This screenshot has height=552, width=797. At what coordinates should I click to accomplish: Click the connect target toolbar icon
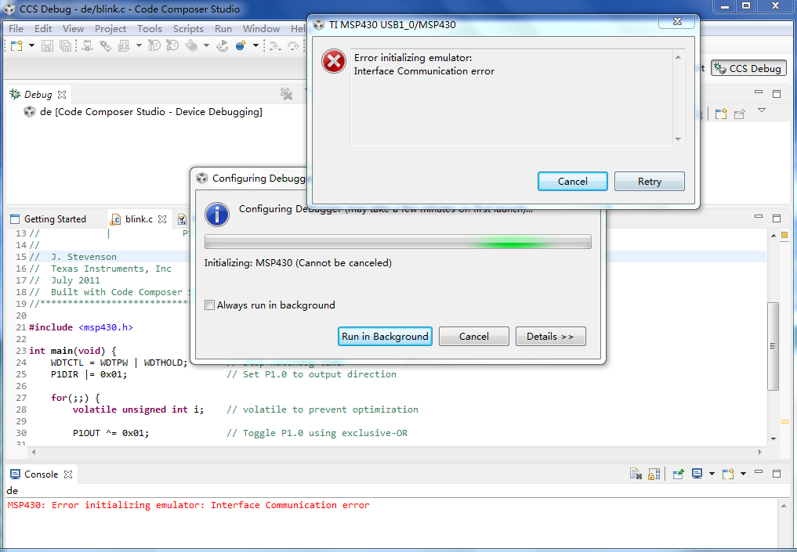pyautogui.click(x=88, y=45)
